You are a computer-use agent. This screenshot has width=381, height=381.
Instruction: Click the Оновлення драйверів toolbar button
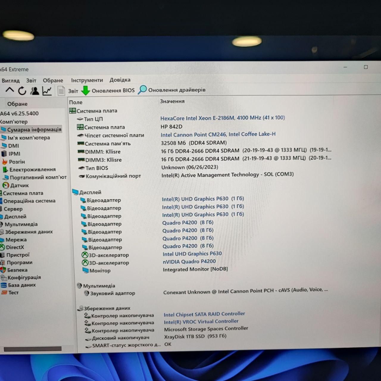[x=172, y=90]
